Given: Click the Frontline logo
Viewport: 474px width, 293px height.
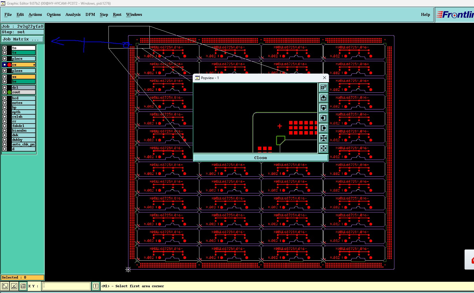Looking at the screenshot, I should [x=455, y=14].
